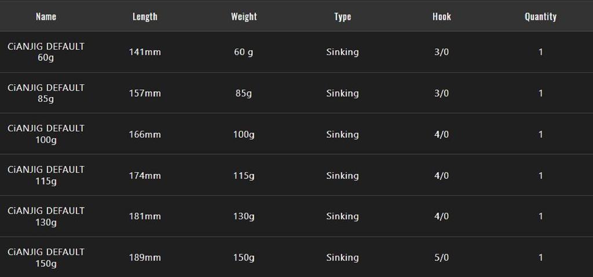Click the Type column header
The height and width of the screenshot is (277, 593).
(x=342, y=17)
